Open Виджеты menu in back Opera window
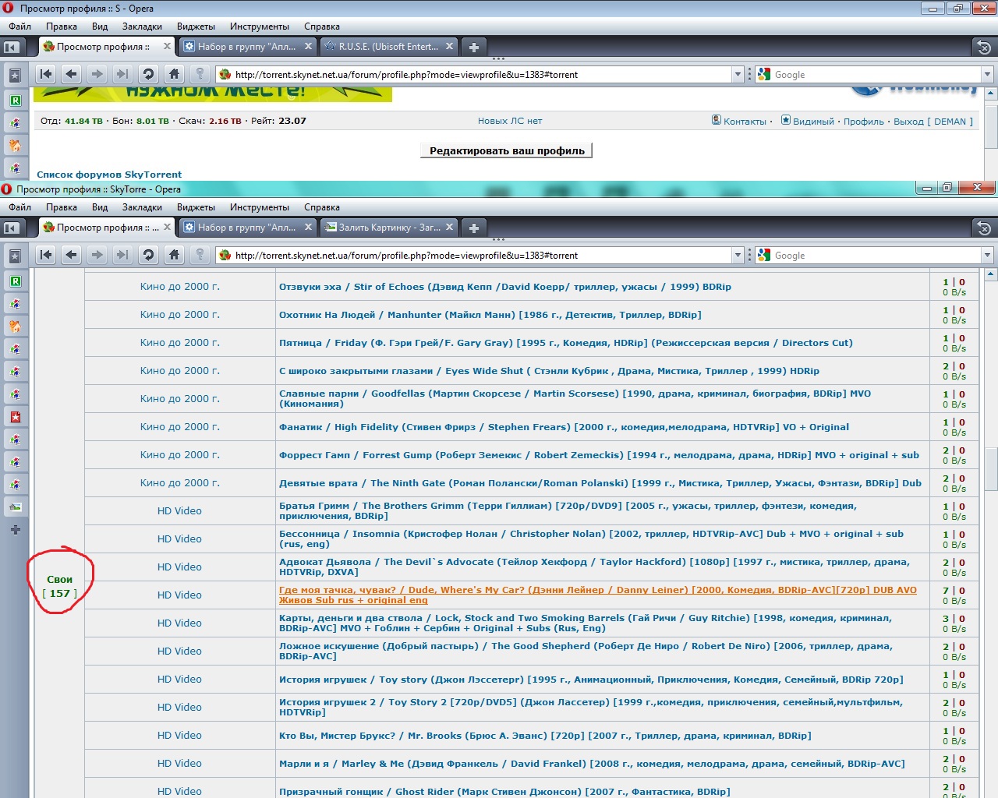This screenshot has height=798, width=998. click(196, 26)
